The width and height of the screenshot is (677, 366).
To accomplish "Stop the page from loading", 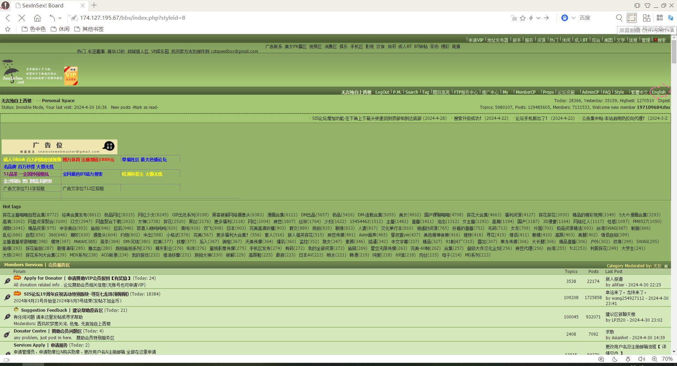I will point(22,18).
